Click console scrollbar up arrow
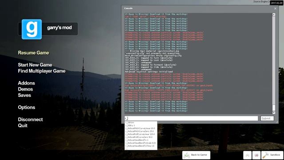 point(274,15)
